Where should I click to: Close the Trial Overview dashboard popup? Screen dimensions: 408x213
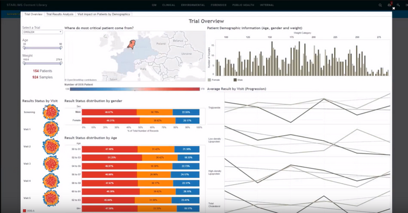tap(394, 8)
